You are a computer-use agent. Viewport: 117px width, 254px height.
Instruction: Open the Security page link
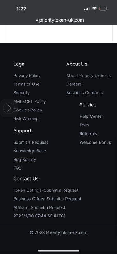click(21, 93)
